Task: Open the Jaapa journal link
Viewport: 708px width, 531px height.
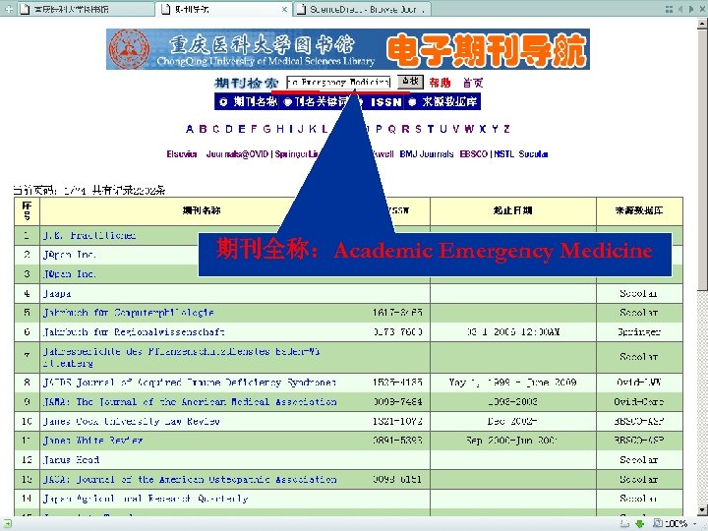Action: (x=57, y=293)
